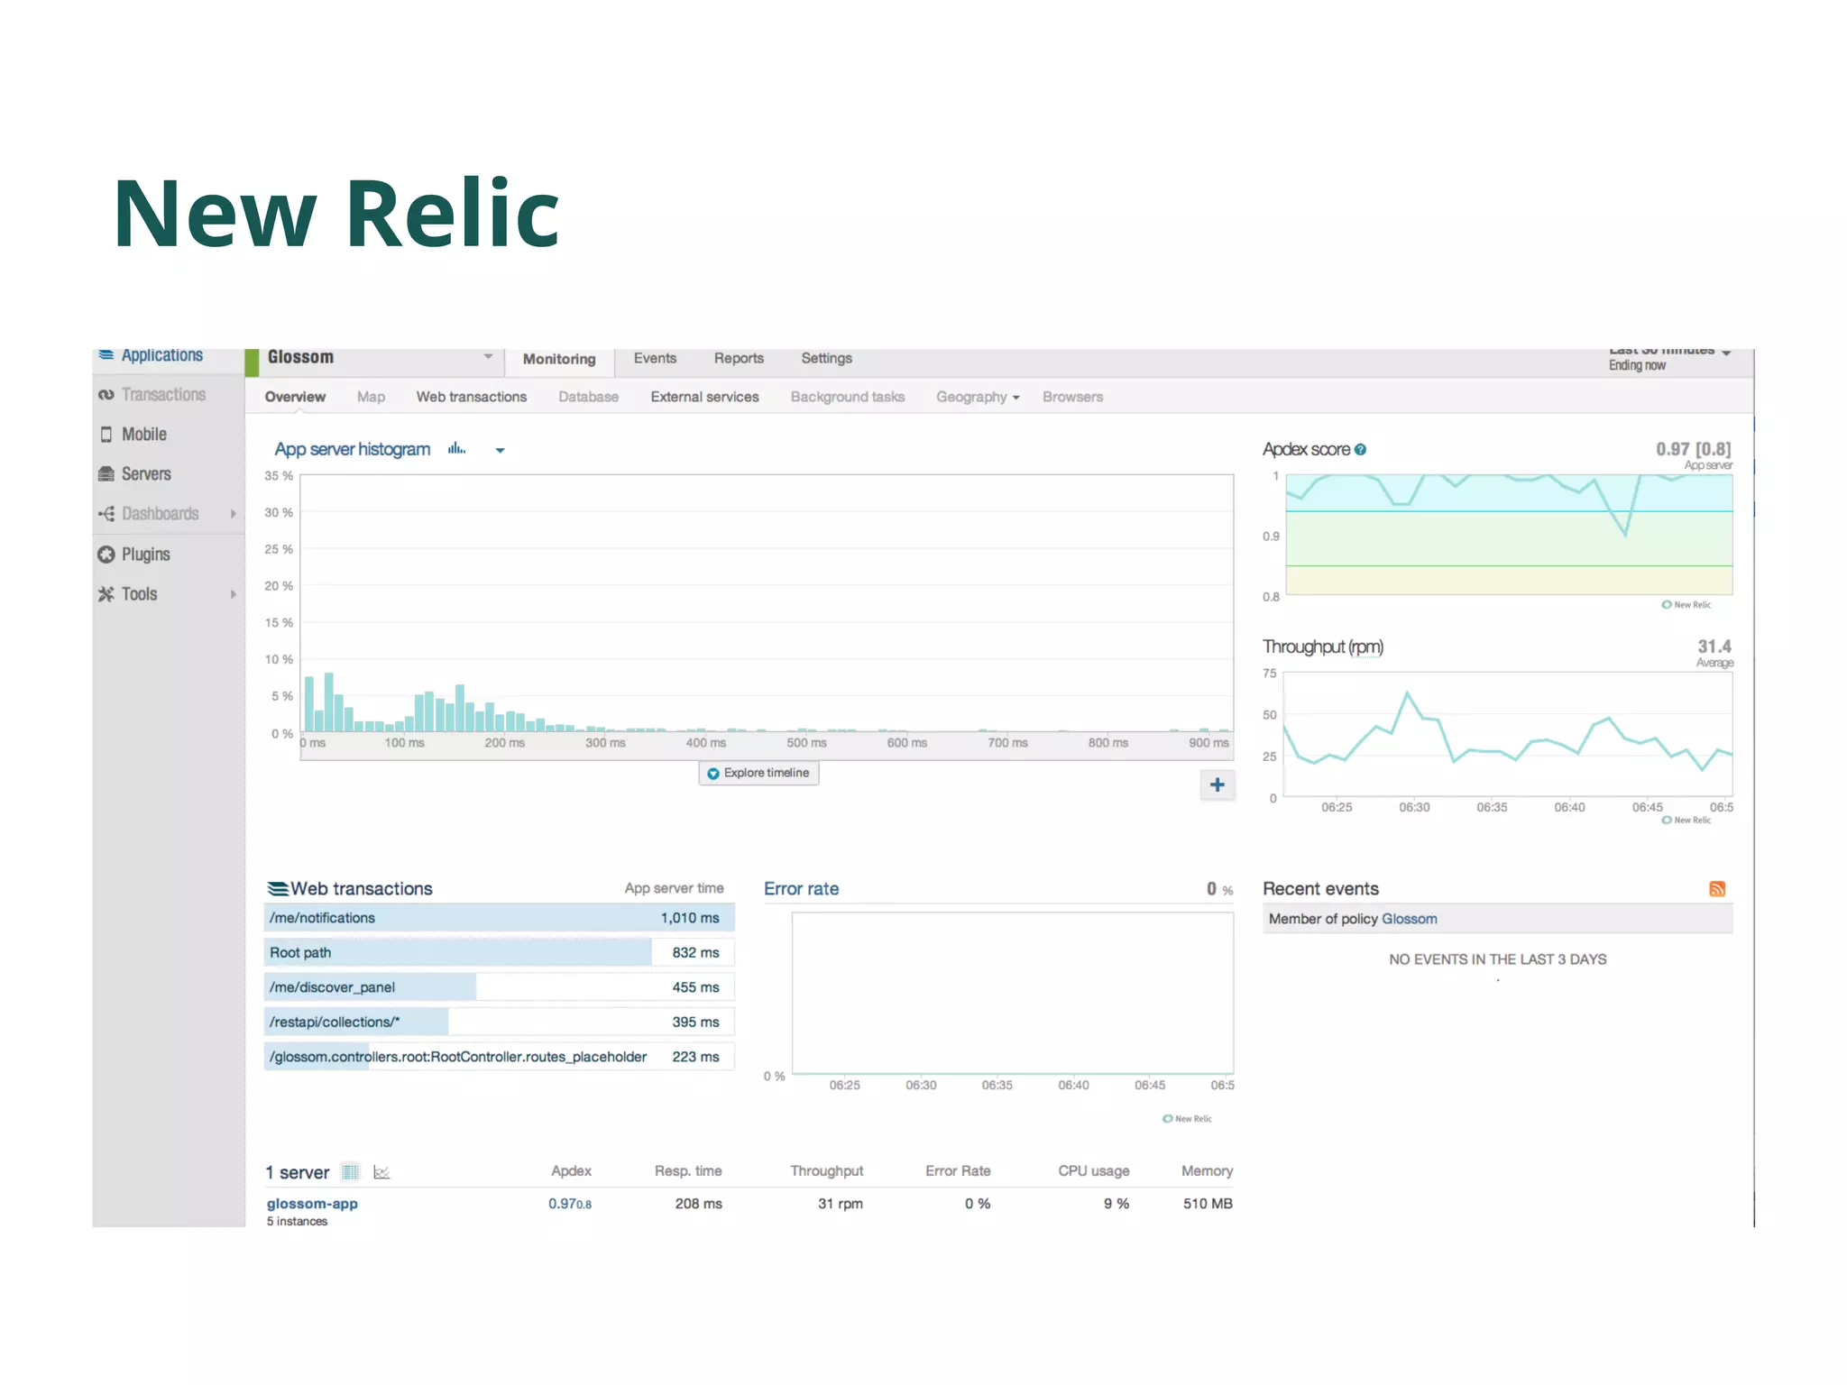This screenshot has width=1847, height=1385.
Task: Open the Servers section
Action: pyautogui.click(x=145, y=474)
